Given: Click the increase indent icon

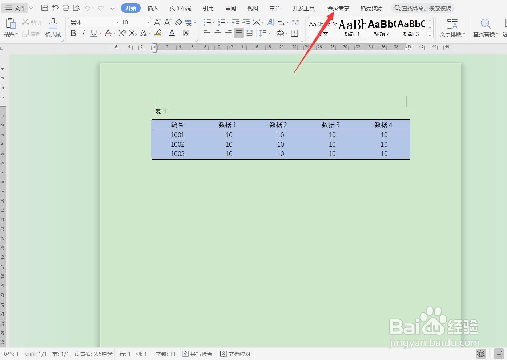Looking at the screenshot, I should coord(246,22).
